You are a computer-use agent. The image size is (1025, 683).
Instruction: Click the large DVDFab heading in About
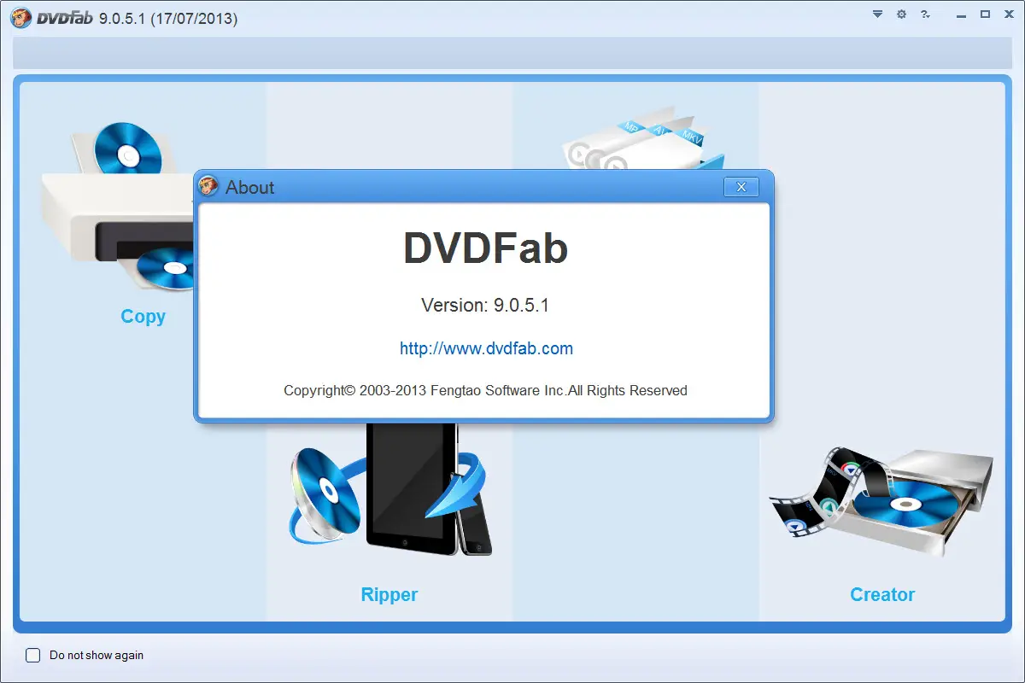[x=485, y=248]
